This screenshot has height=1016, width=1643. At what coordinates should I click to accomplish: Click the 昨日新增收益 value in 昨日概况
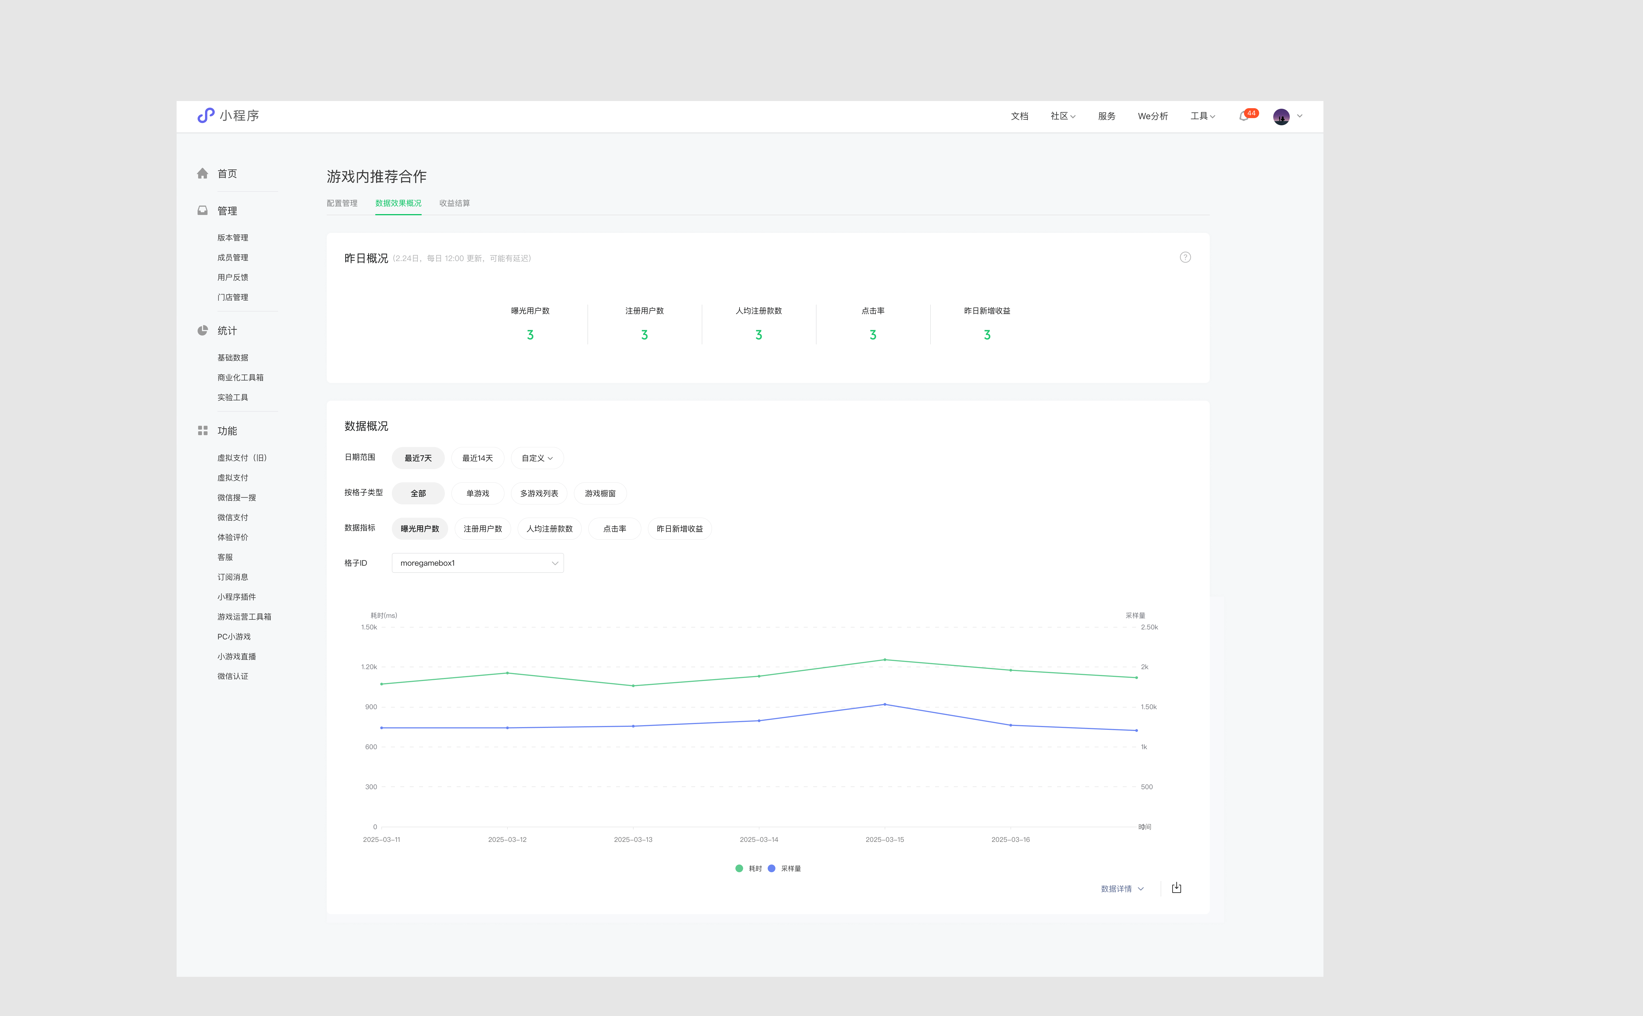click(987, 335)
